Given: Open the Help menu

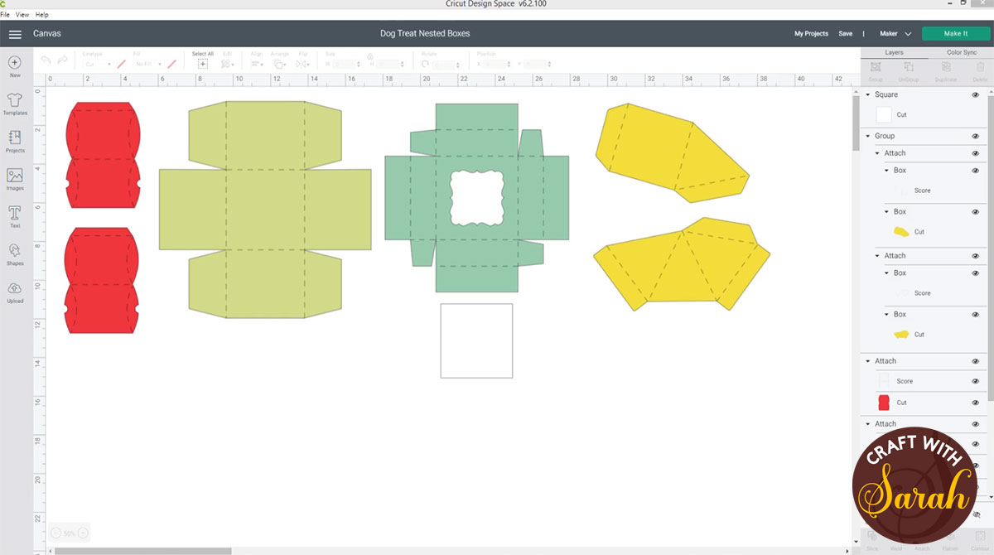Looking at the screenshot, I should (42, 15).
